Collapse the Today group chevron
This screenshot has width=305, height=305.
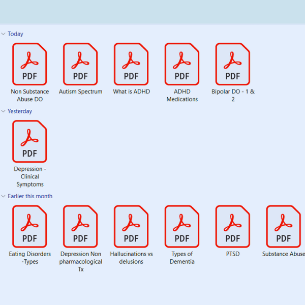point(3,34)
